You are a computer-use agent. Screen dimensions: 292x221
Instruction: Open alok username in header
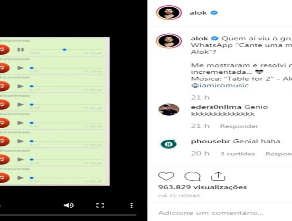(x=198, y=13)
